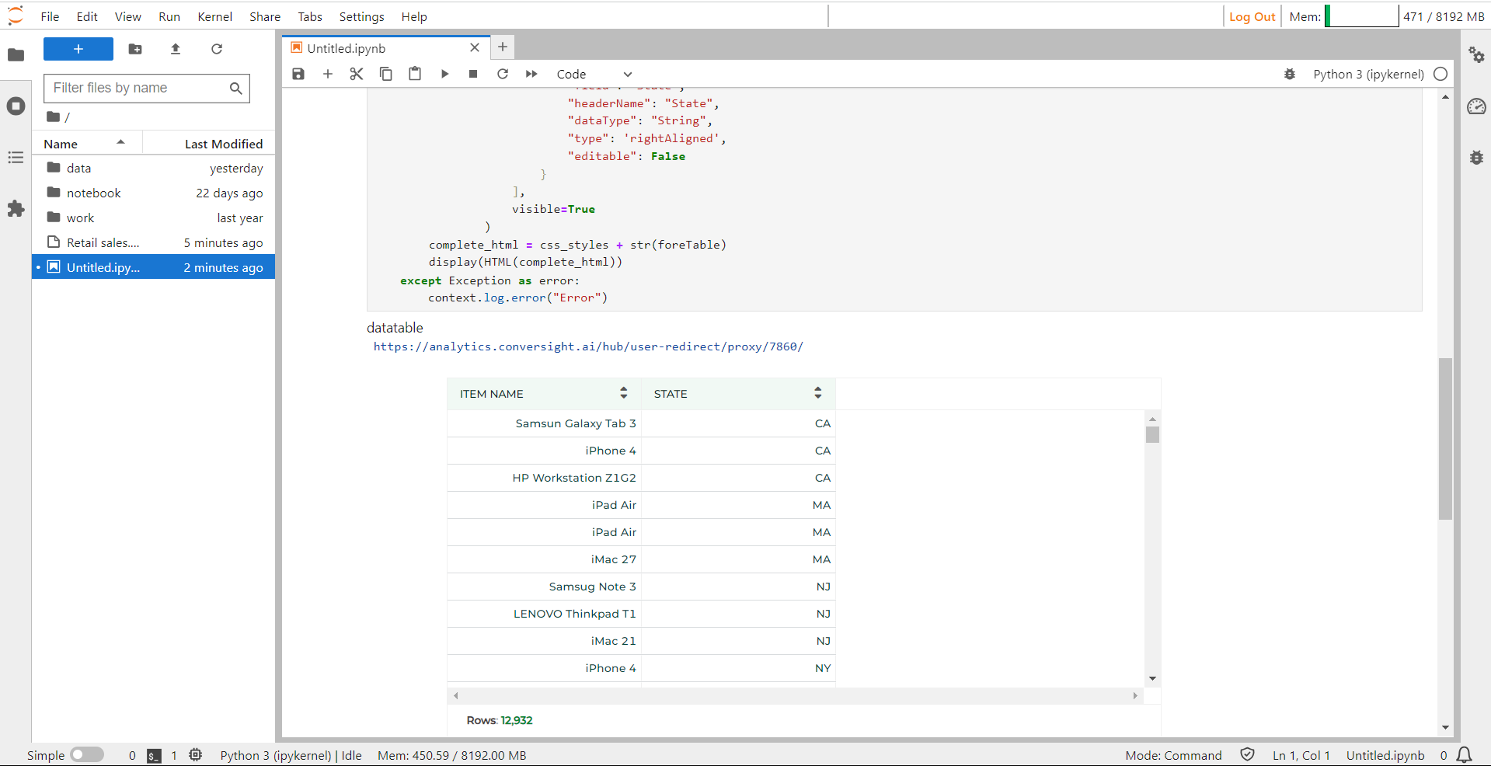Restart kernel and run all cells
This screenshot has height=766, width=1491.
(x=531, y=74)
